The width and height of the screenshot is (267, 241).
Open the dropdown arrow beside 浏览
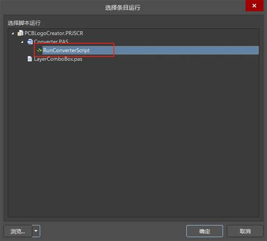tap(36, 231)
